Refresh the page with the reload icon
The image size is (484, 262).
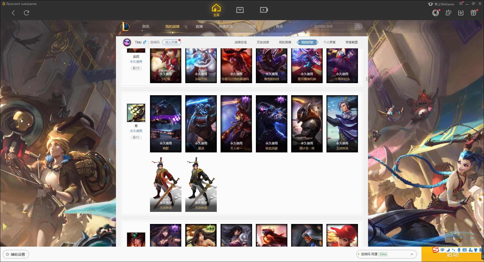pyautogui.click(x=26, y=13)
